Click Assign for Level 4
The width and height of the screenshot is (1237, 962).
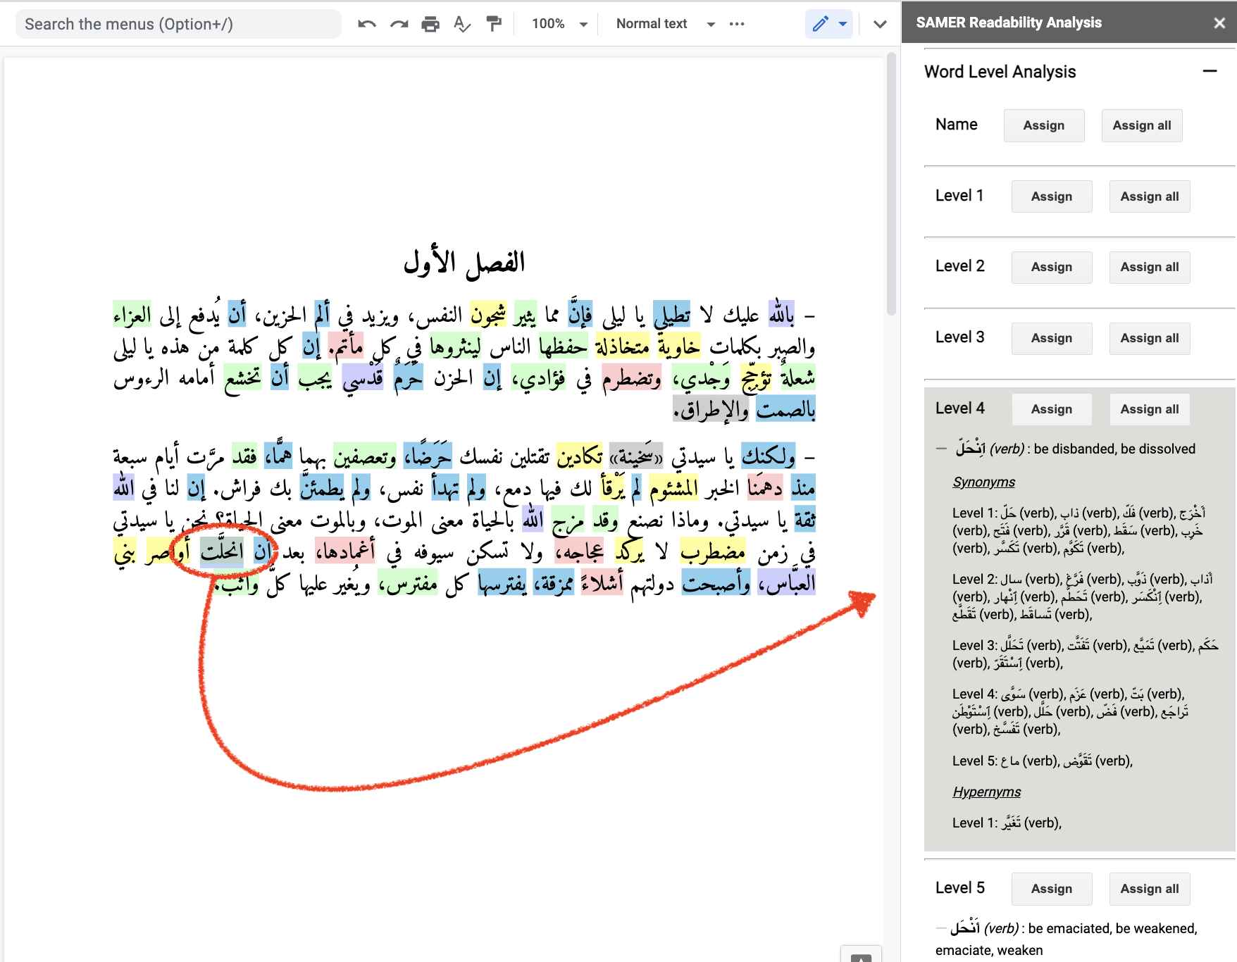coord(1052,409)
